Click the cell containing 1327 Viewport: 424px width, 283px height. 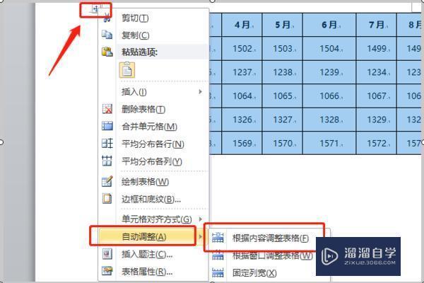click(x=282, y=120)
